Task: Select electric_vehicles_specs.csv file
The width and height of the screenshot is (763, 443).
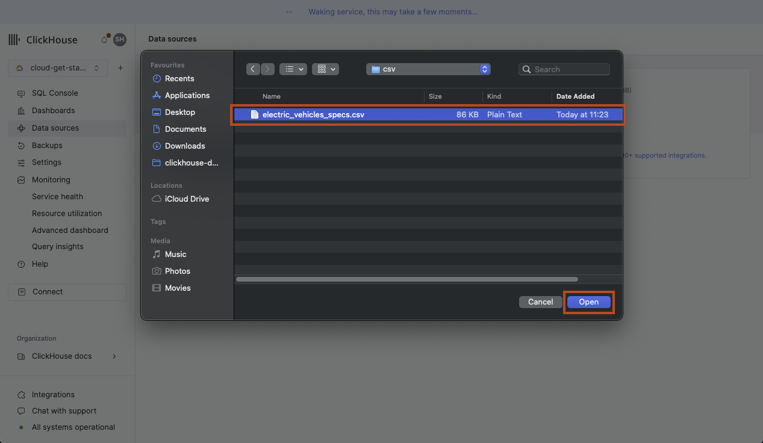Action: pos(313,114)
